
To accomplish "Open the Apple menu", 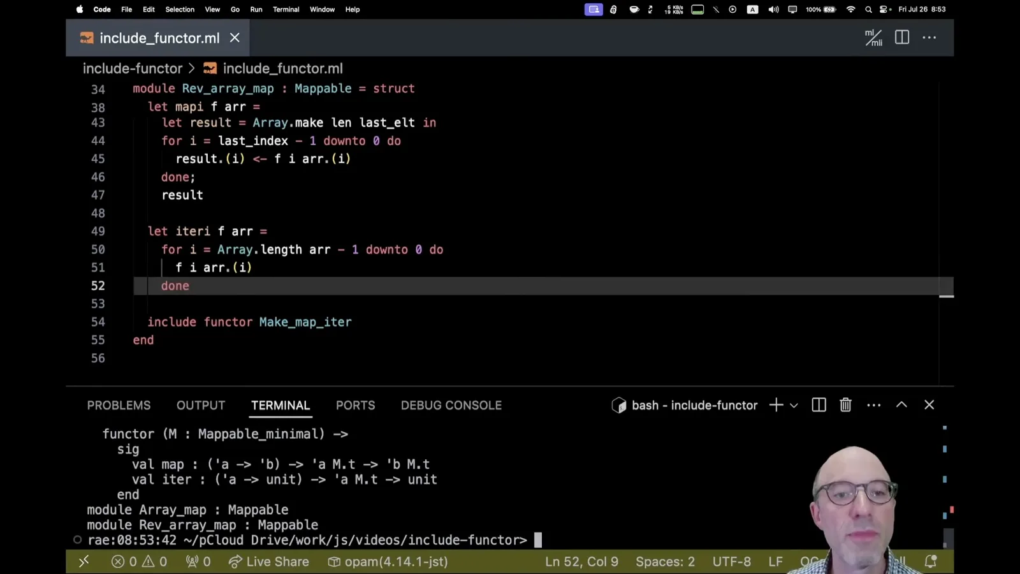I will pos(80,10).
